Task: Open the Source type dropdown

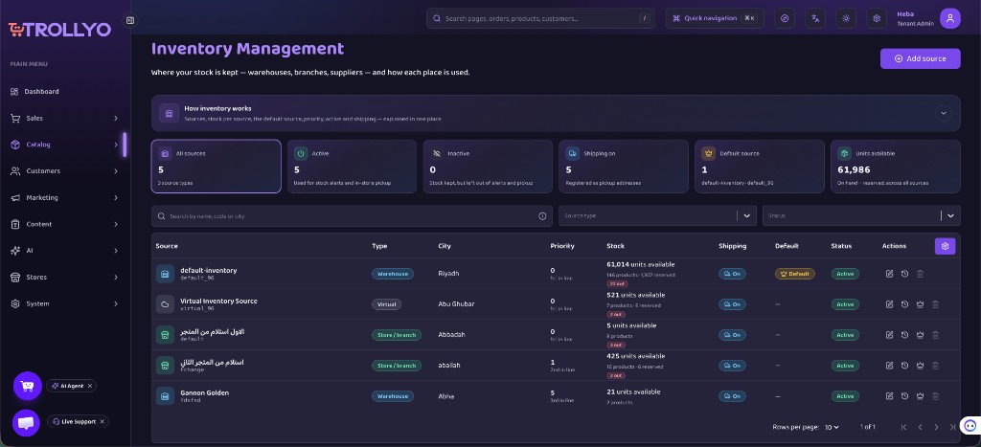Action: pos(657,215)
